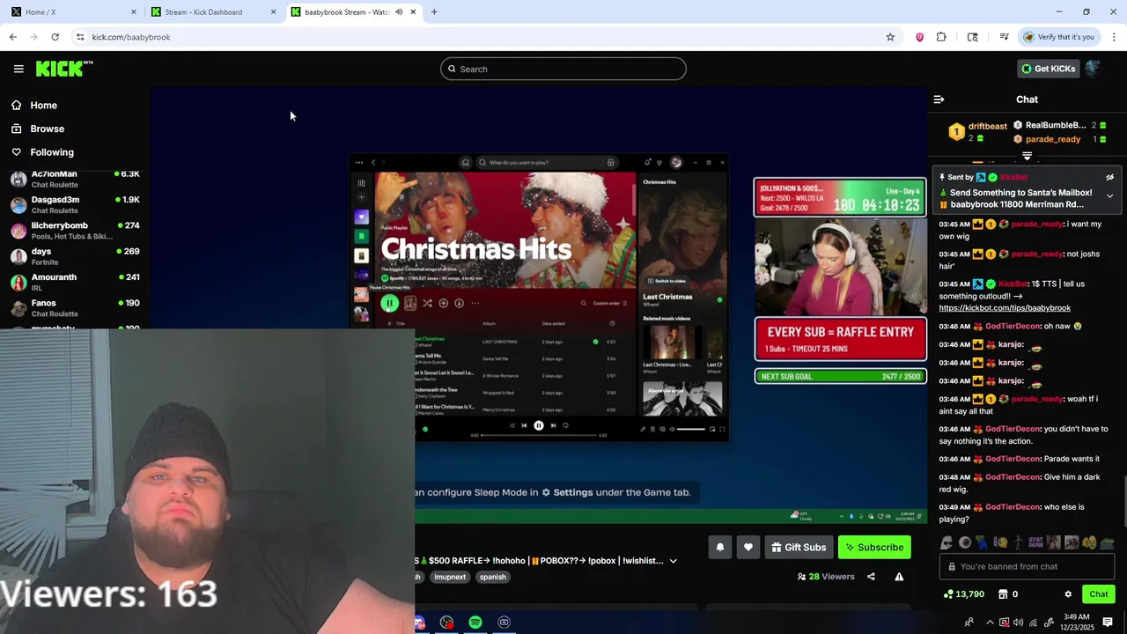The width and height of the screenshot is (1127, 634).
Task: Click GodTierDecon in last chat message
Action: (x=1013, y=507)
